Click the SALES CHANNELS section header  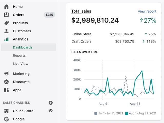(x=16, y=103)
